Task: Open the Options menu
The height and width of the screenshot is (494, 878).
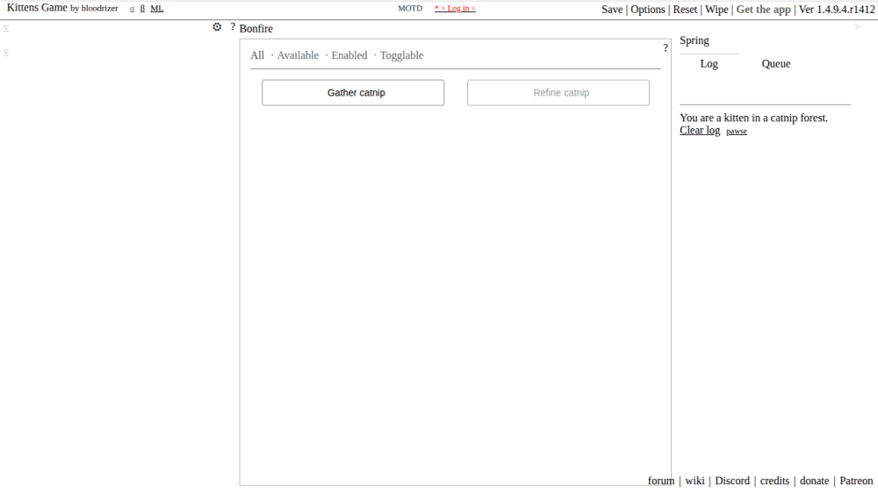Action: click(647, 10)
